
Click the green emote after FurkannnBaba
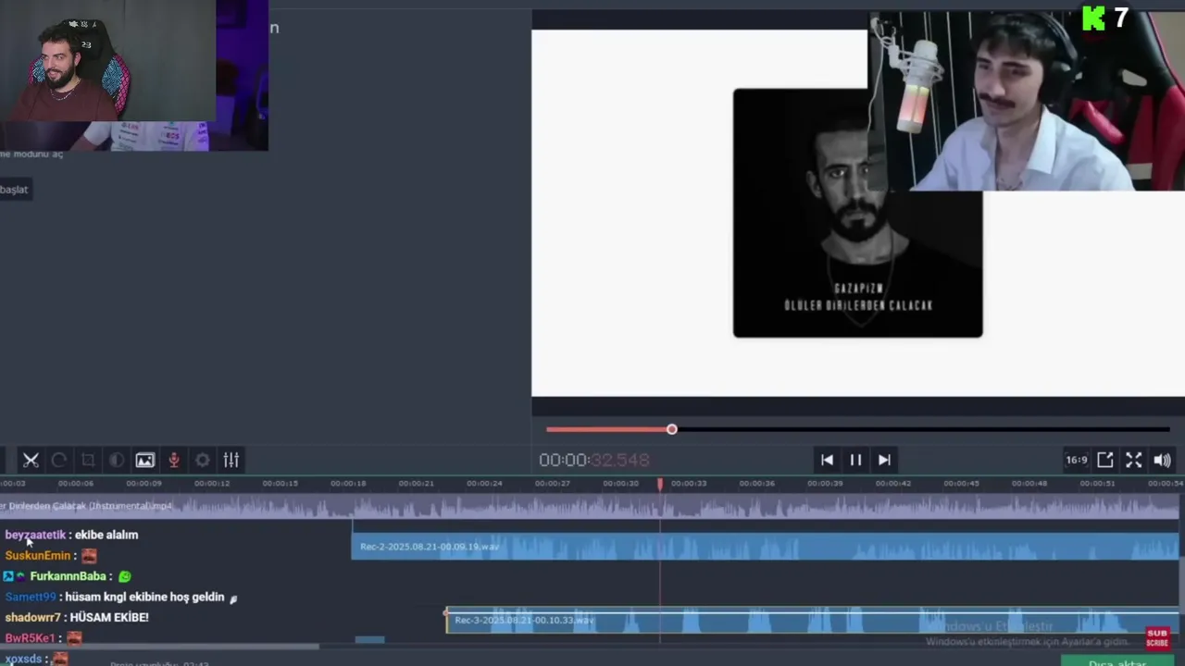(125, 576)
